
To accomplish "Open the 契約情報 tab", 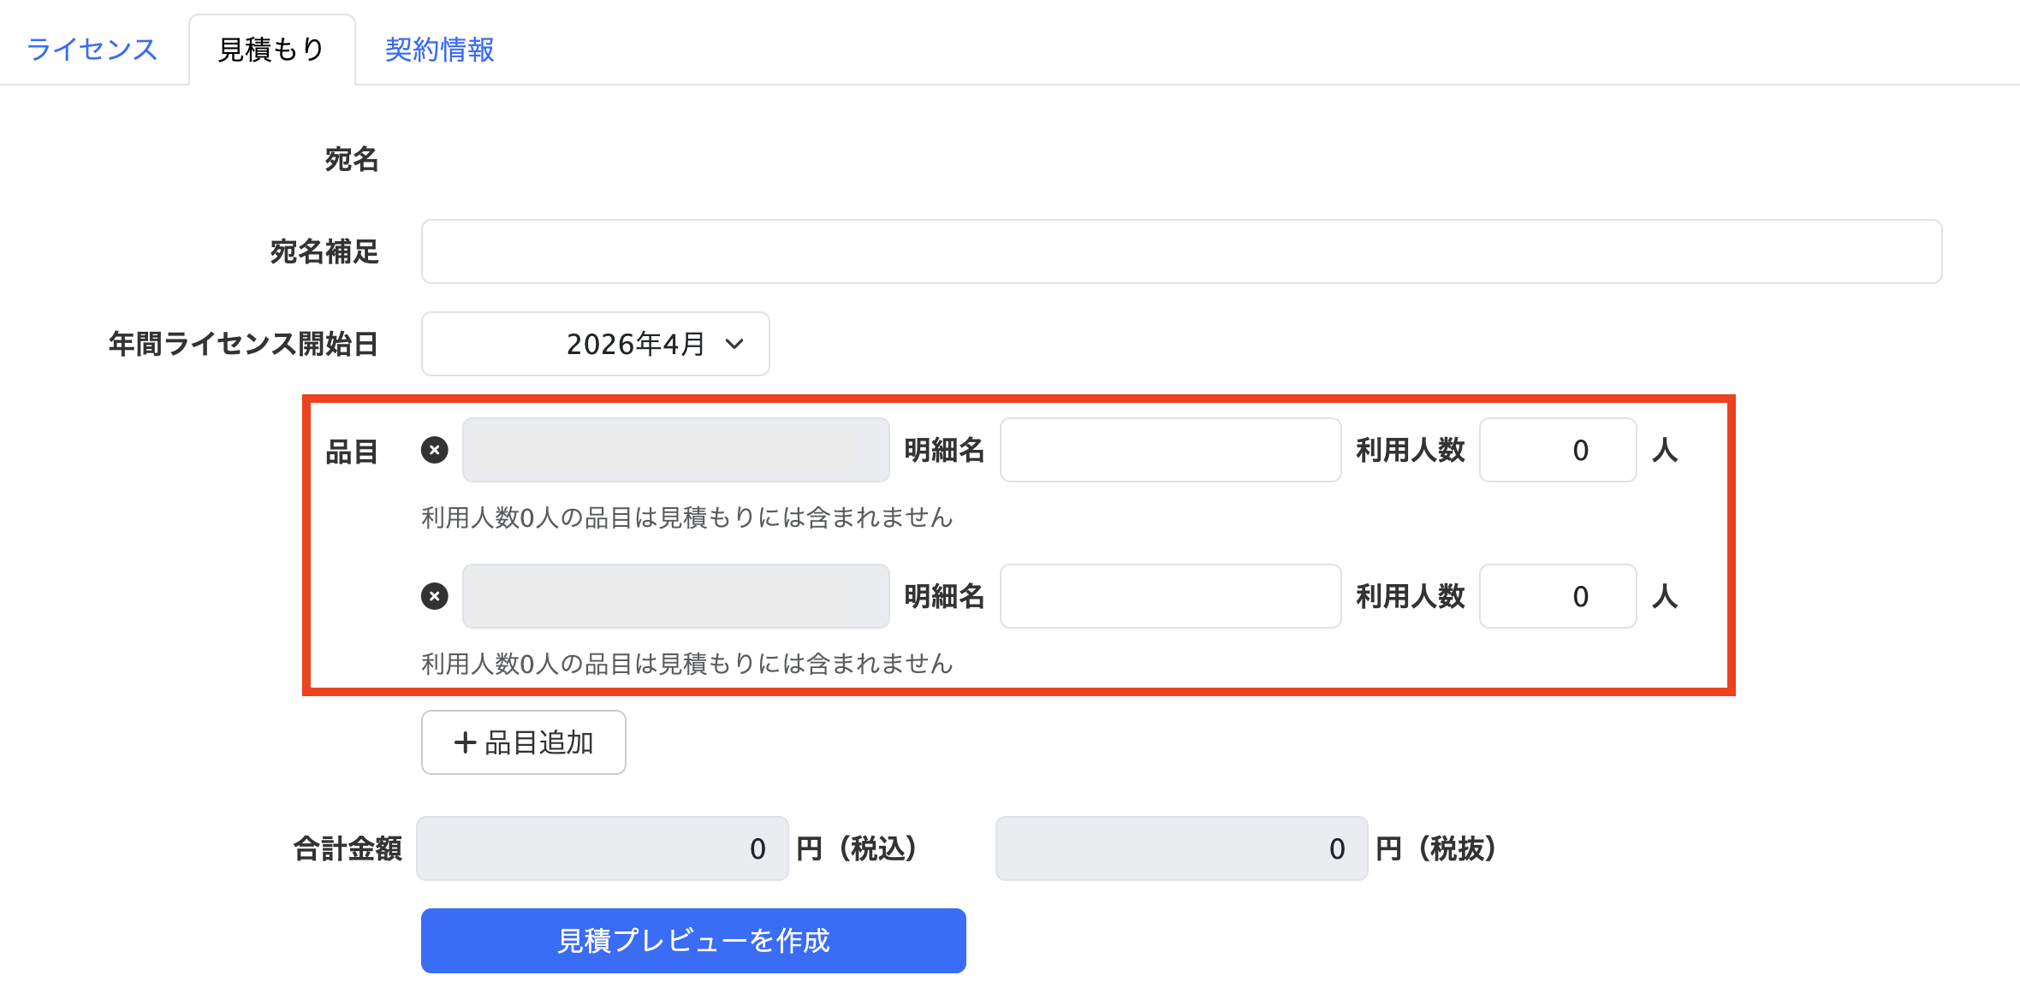I will 439,50.
